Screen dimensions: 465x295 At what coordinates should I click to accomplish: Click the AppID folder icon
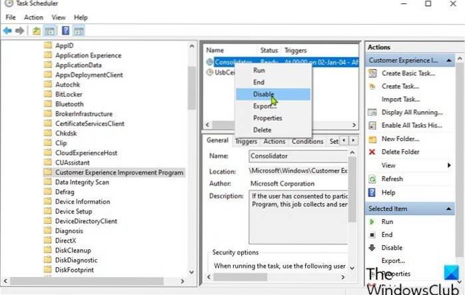pyautogui.click(x=48, y=45)
